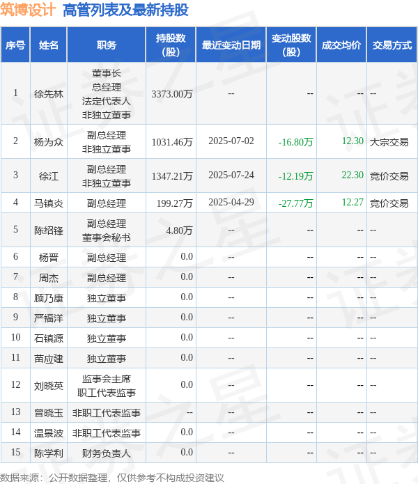Click the 姓名 column header

[x=49, y=45]
